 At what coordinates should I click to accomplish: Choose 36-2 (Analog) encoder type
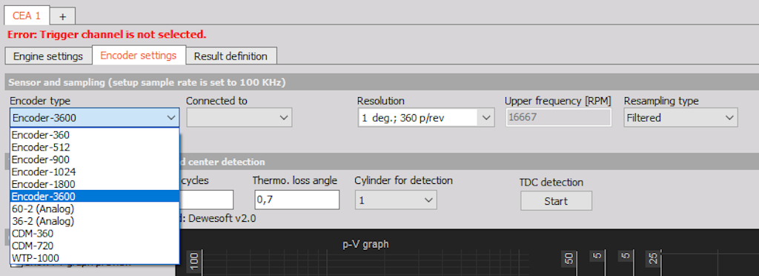coord(94,221)
